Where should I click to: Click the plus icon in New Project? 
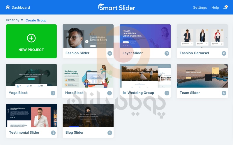31,38
